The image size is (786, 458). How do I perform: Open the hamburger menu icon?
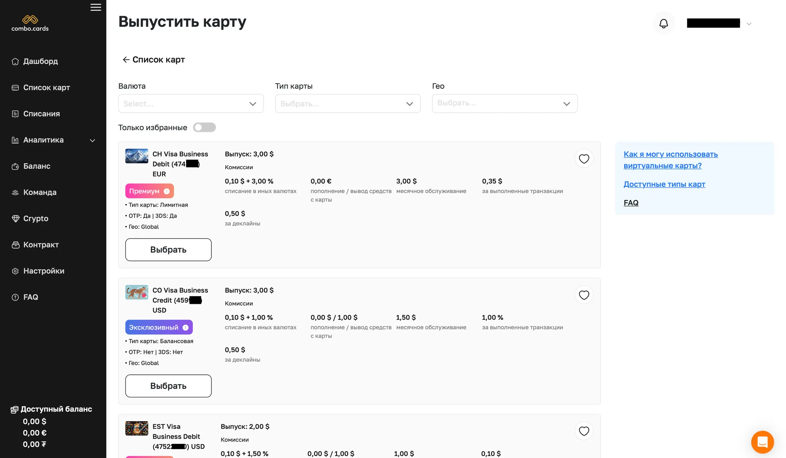(x=96, y=7)
